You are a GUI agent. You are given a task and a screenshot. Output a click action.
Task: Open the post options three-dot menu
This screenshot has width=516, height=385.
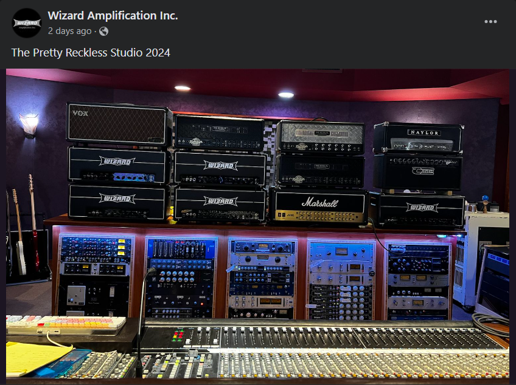[x=490, y=22]
